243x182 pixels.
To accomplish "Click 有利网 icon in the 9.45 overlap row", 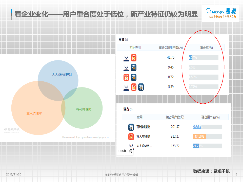I will pyautogui.click(x=134, y=67).
